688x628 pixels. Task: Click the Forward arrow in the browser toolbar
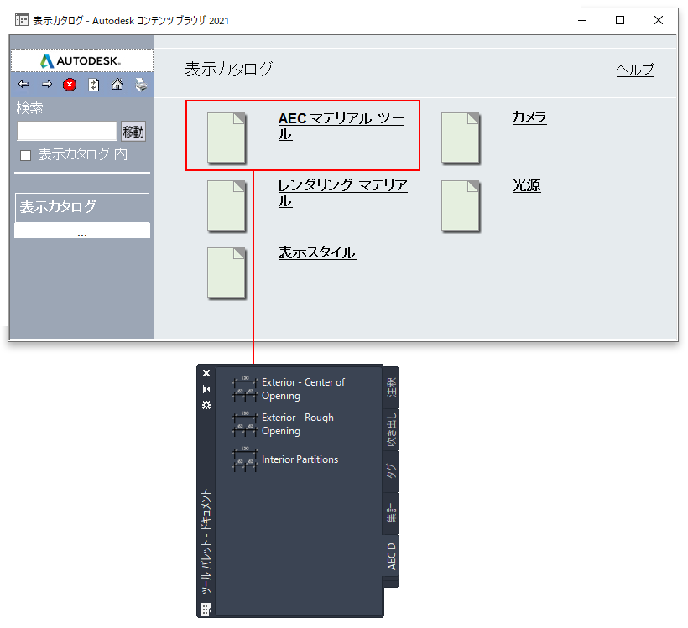[46, 84]
